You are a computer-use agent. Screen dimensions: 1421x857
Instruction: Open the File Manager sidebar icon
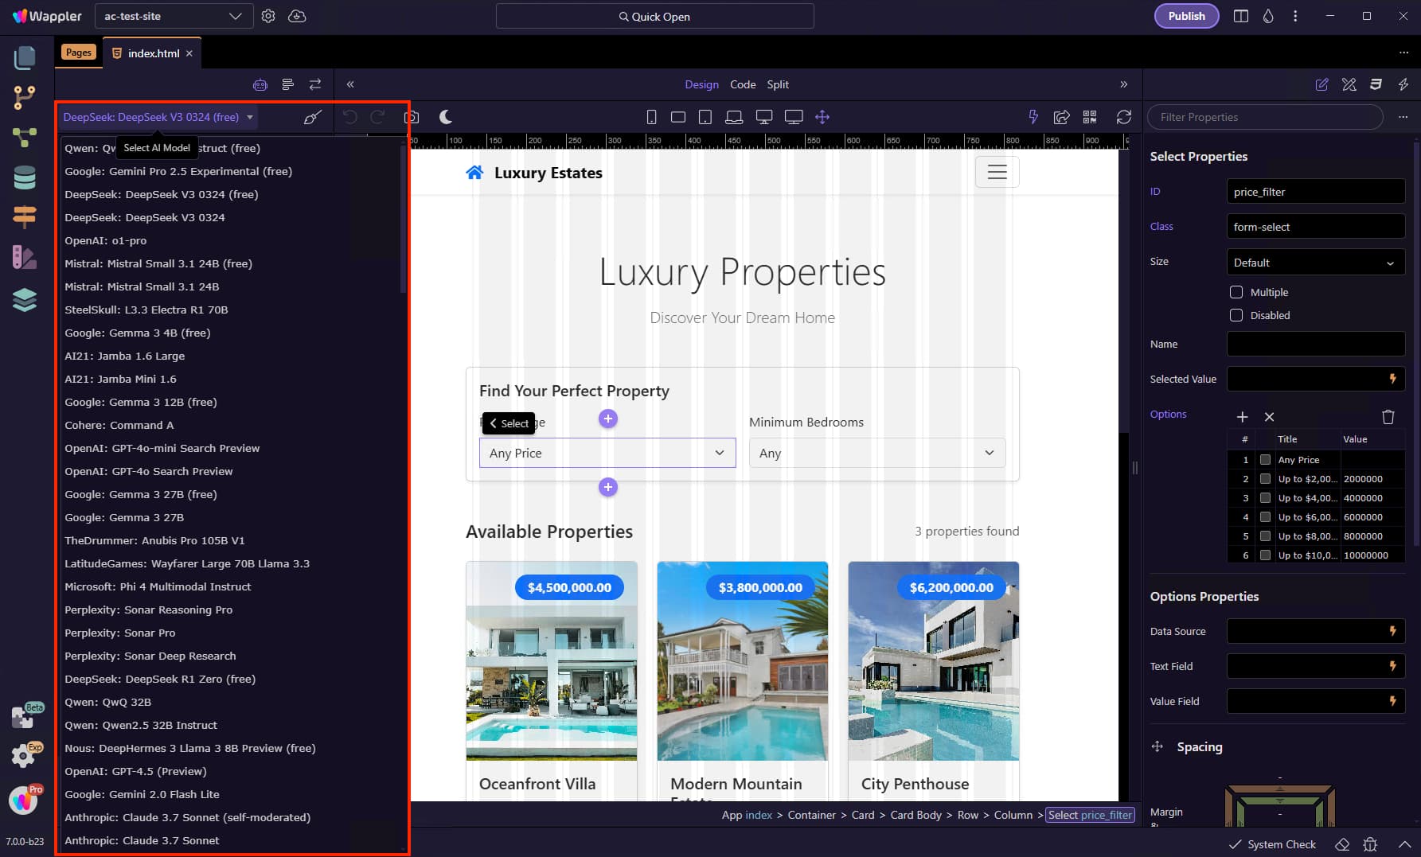click(25, 57)
